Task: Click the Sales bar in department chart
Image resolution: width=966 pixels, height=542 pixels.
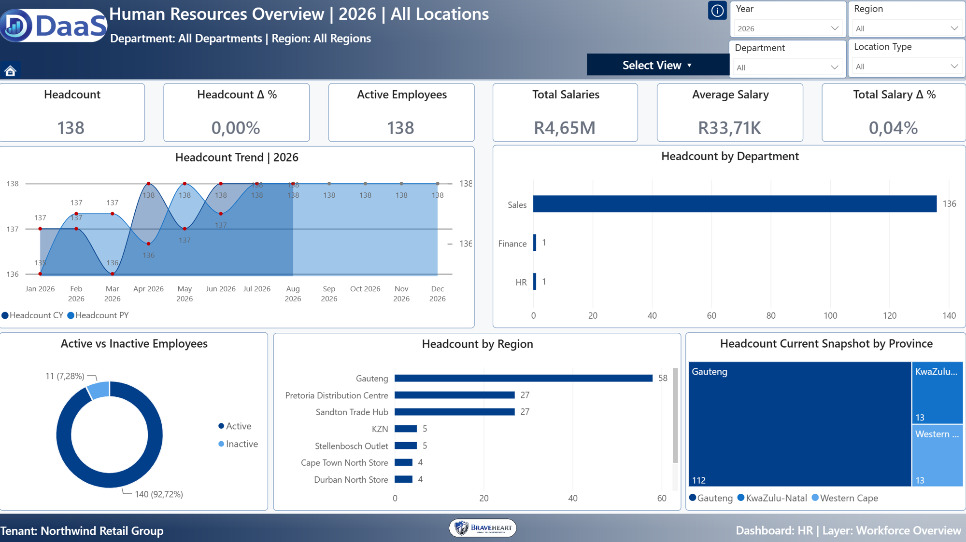Action: [735, 204]
